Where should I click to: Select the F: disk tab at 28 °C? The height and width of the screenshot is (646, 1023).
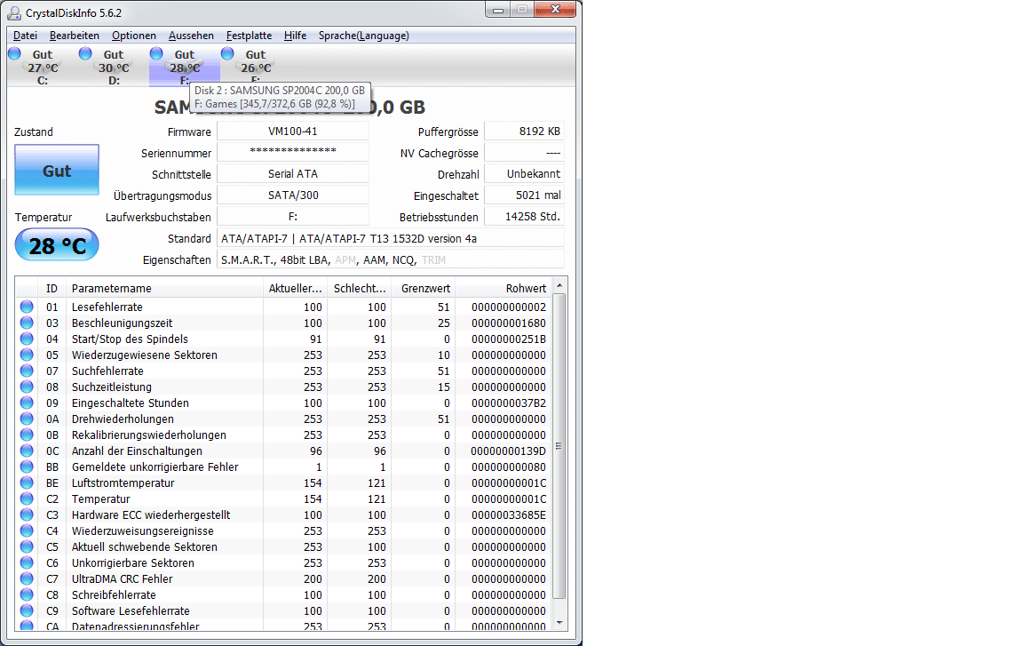[185, 67]
